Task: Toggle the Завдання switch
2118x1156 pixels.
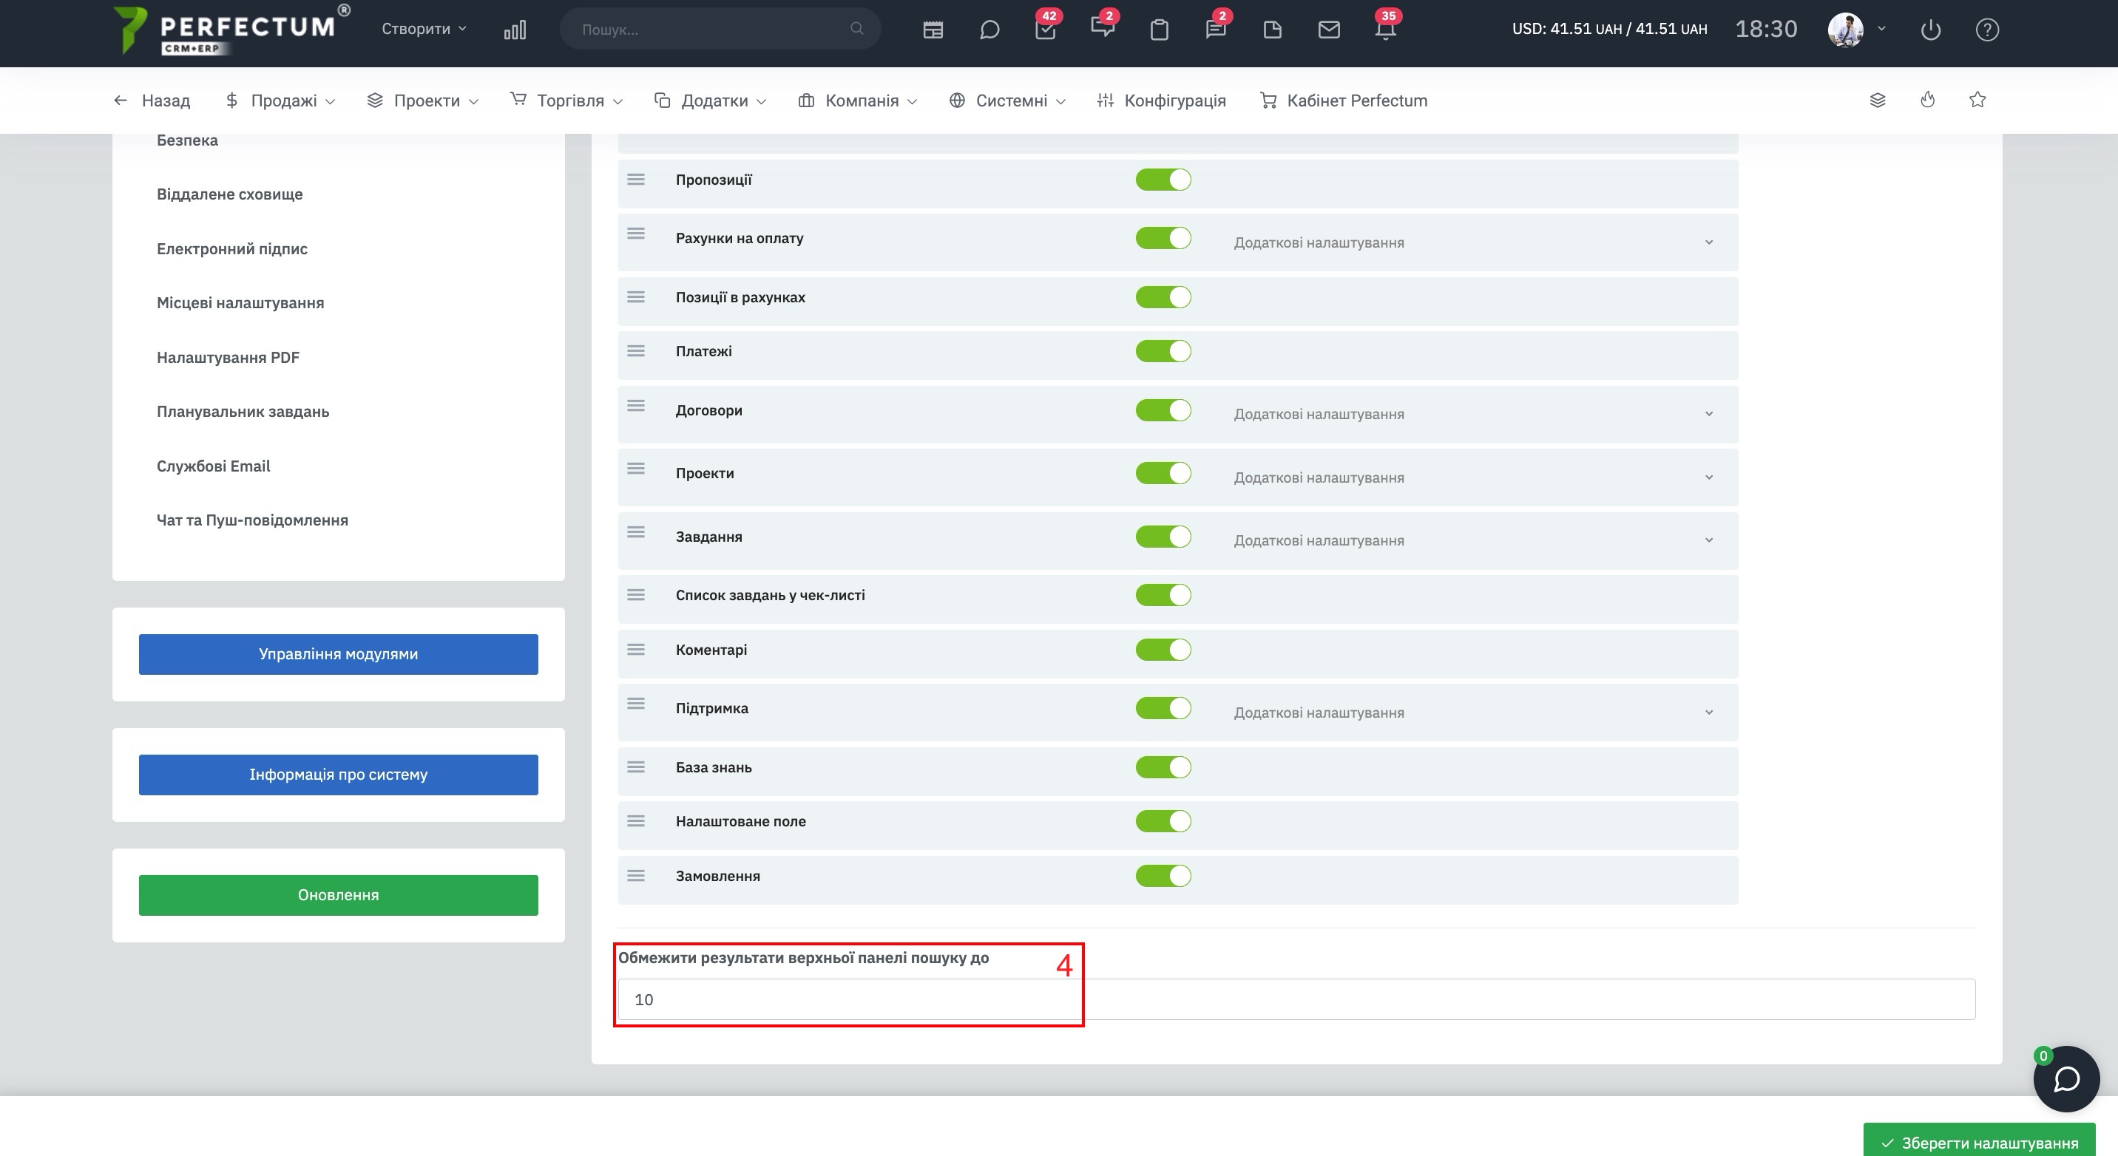Action: click(x=1163, y=537)
